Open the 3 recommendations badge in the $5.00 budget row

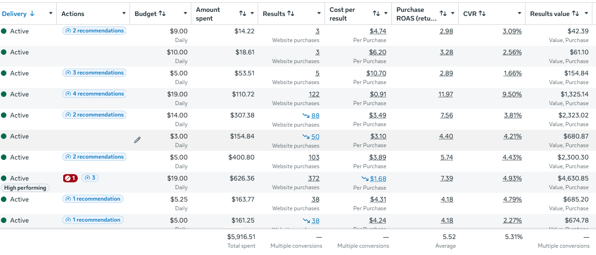click(x=94, y=73)
